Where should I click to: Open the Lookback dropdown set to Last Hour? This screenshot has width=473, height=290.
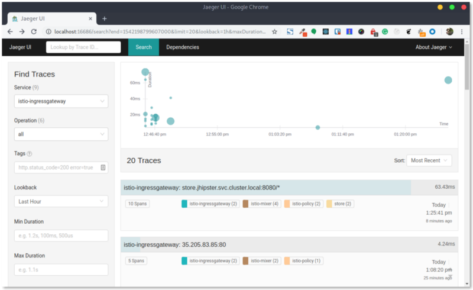click(61, 201)
